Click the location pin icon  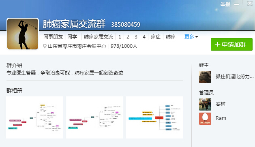45,46
